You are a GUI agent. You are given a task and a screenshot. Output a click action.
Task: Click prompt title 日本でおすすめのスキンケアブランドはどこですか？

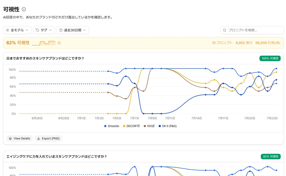(x=45, y=58)
